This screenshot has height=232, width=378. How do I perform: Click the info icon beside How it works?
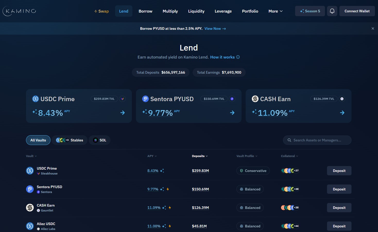coord(238,57)
